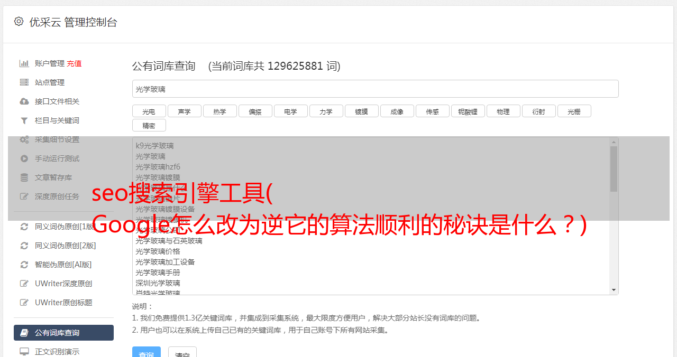Select k9光学玻璃 in the results list
Image resolution: width=677 pixels, height=357 pixels.
point(154,146)
